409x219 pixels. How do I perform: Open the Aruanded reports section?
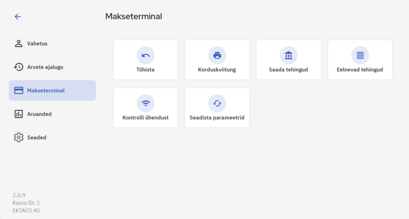point(39,114)
